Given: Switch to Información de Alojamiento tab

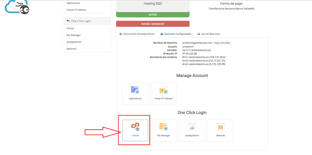Looking at the screenshot, I should coord(137,34).
